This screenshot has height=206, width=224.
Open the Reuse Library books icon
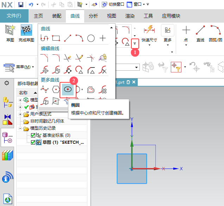pos(7,155)
